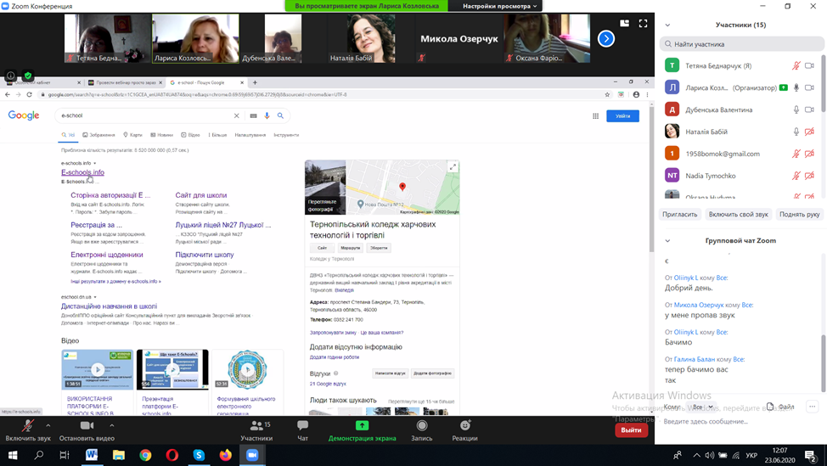Open Google on-screen keyboard icon
827x466 pixels.
click(x=253, y=116)
